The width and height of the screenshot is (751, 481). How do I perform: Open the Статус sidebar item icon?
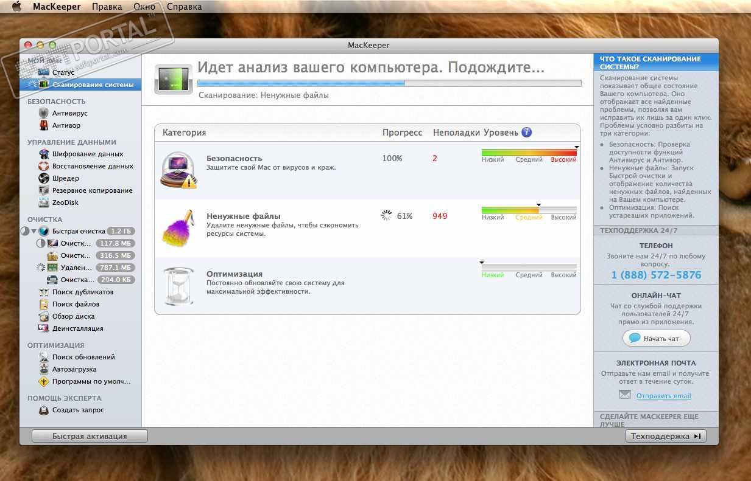[43, 72]
